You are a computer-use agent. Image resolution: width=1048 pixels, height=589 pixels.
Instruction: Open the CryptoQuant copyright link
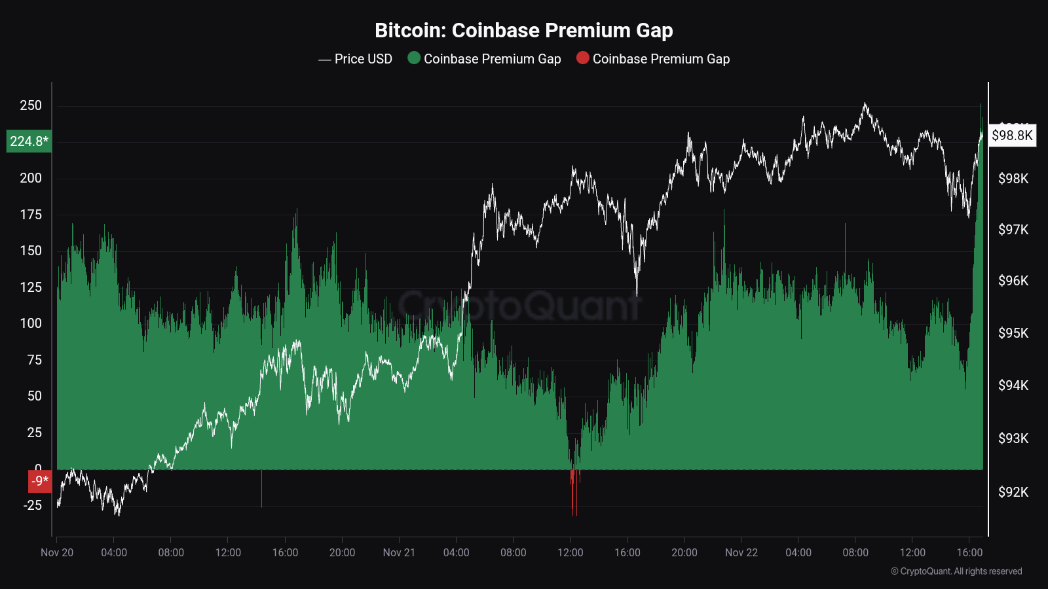coord(956,571)
